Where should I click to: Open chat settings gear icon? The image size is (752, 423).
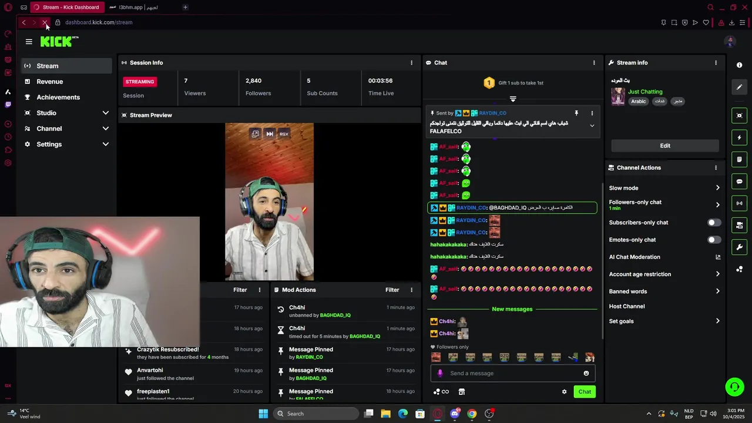click(565, 392)
